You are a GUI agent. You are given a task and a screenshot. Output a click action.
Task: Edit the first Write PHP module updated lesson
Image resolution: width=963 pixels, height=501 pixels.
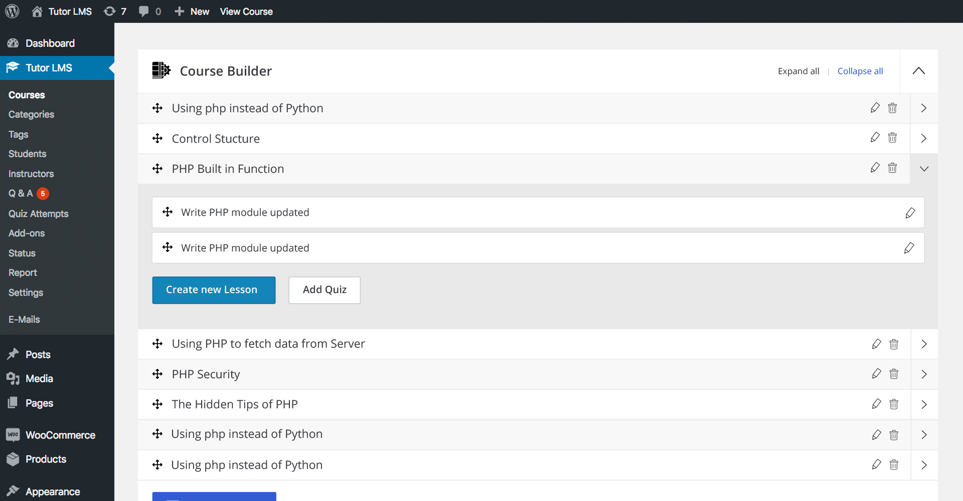[910, 213]
